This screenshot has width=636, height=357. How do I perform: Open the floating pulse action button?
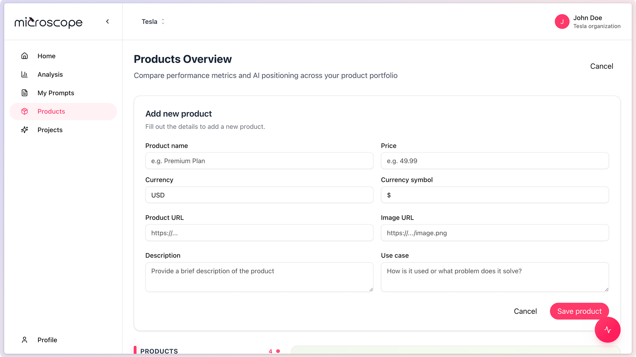(608, 330)
